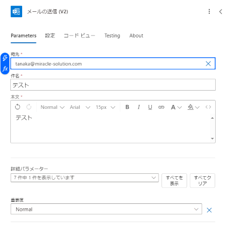
Task: Toggle bold formatting in the body editor
Action: pyautogui.click(x=127, y=107)
